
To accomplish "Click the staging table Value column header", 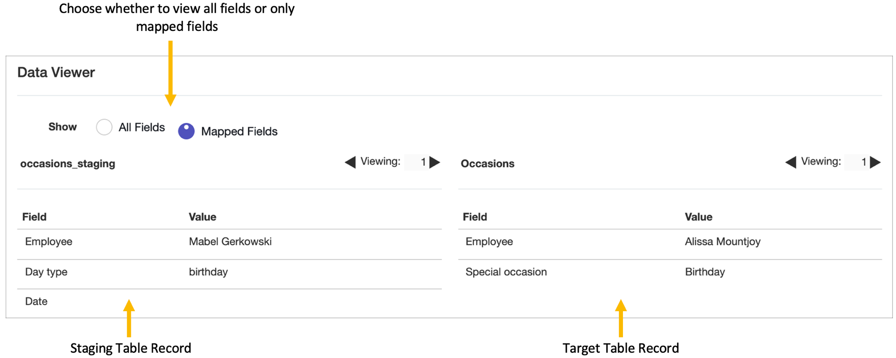I will [x=202, y=217].
